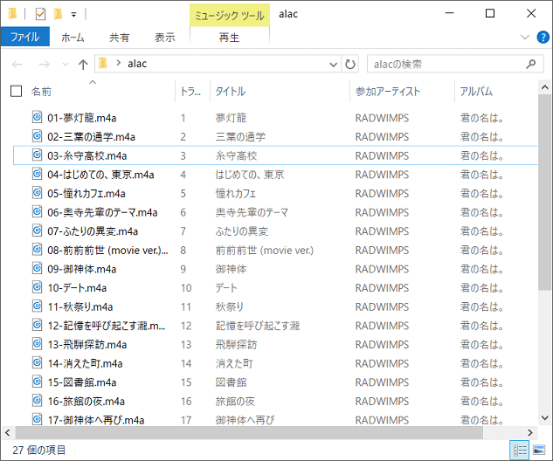
Task: Click the alac path segment in address bar
Action: pyautogui.click(x=137, y=64)
